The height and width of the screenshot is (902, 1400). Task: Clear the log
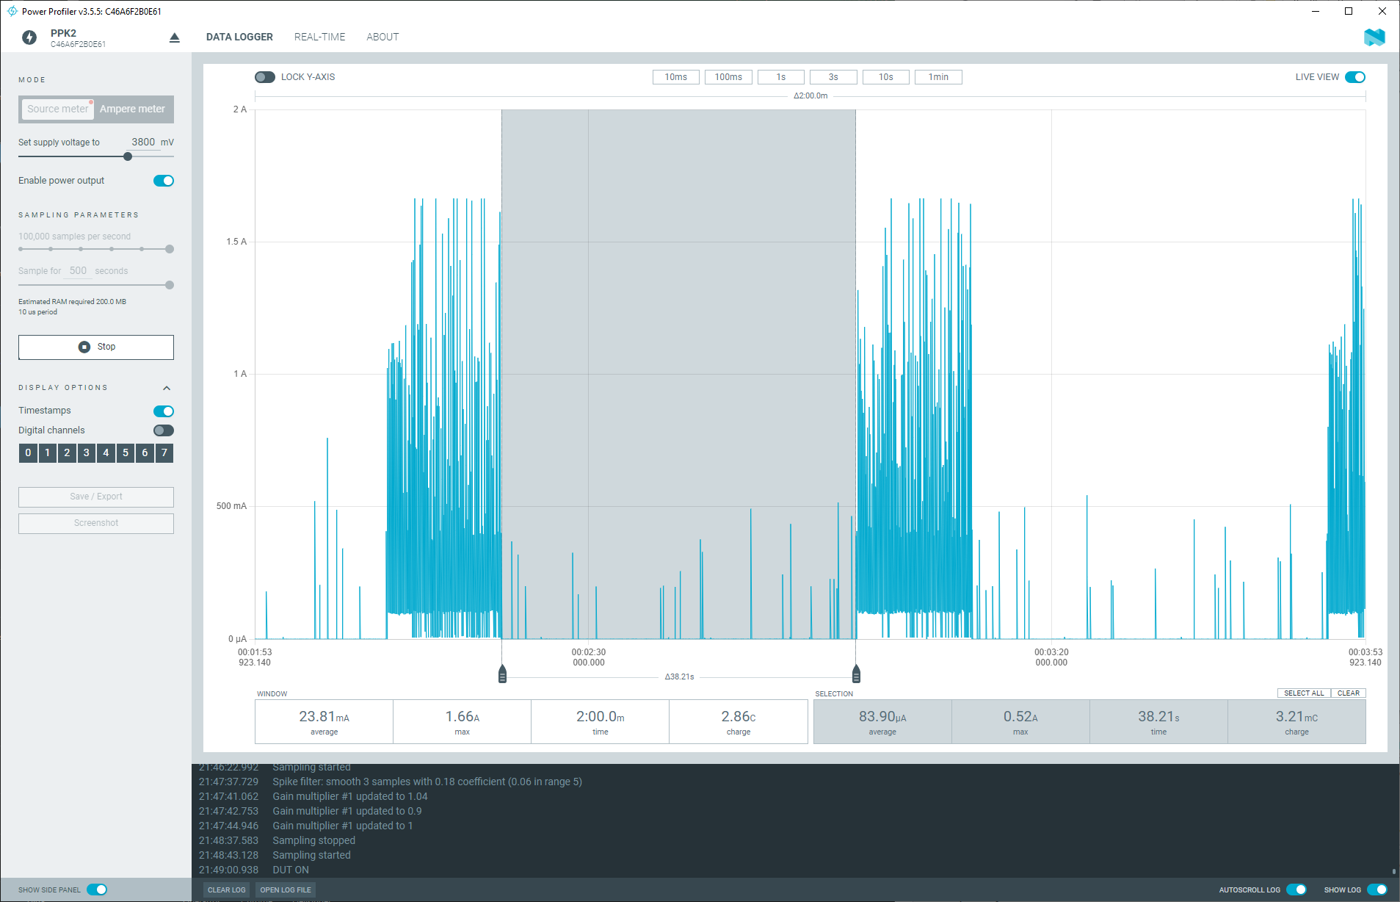pos(226,890)
